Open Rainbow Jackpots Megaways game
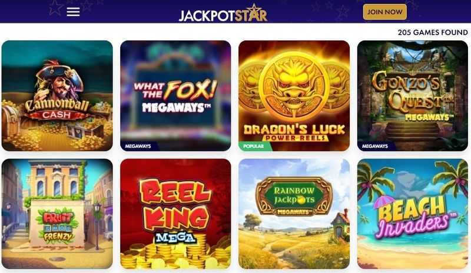This screenshot has width=471, height=273. [x=294, y=214]
